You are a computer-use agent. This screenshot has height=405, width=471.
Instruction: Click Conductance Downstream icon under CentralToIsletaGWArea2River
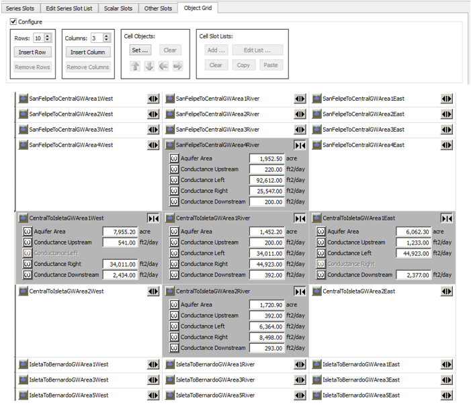point(173,348)
